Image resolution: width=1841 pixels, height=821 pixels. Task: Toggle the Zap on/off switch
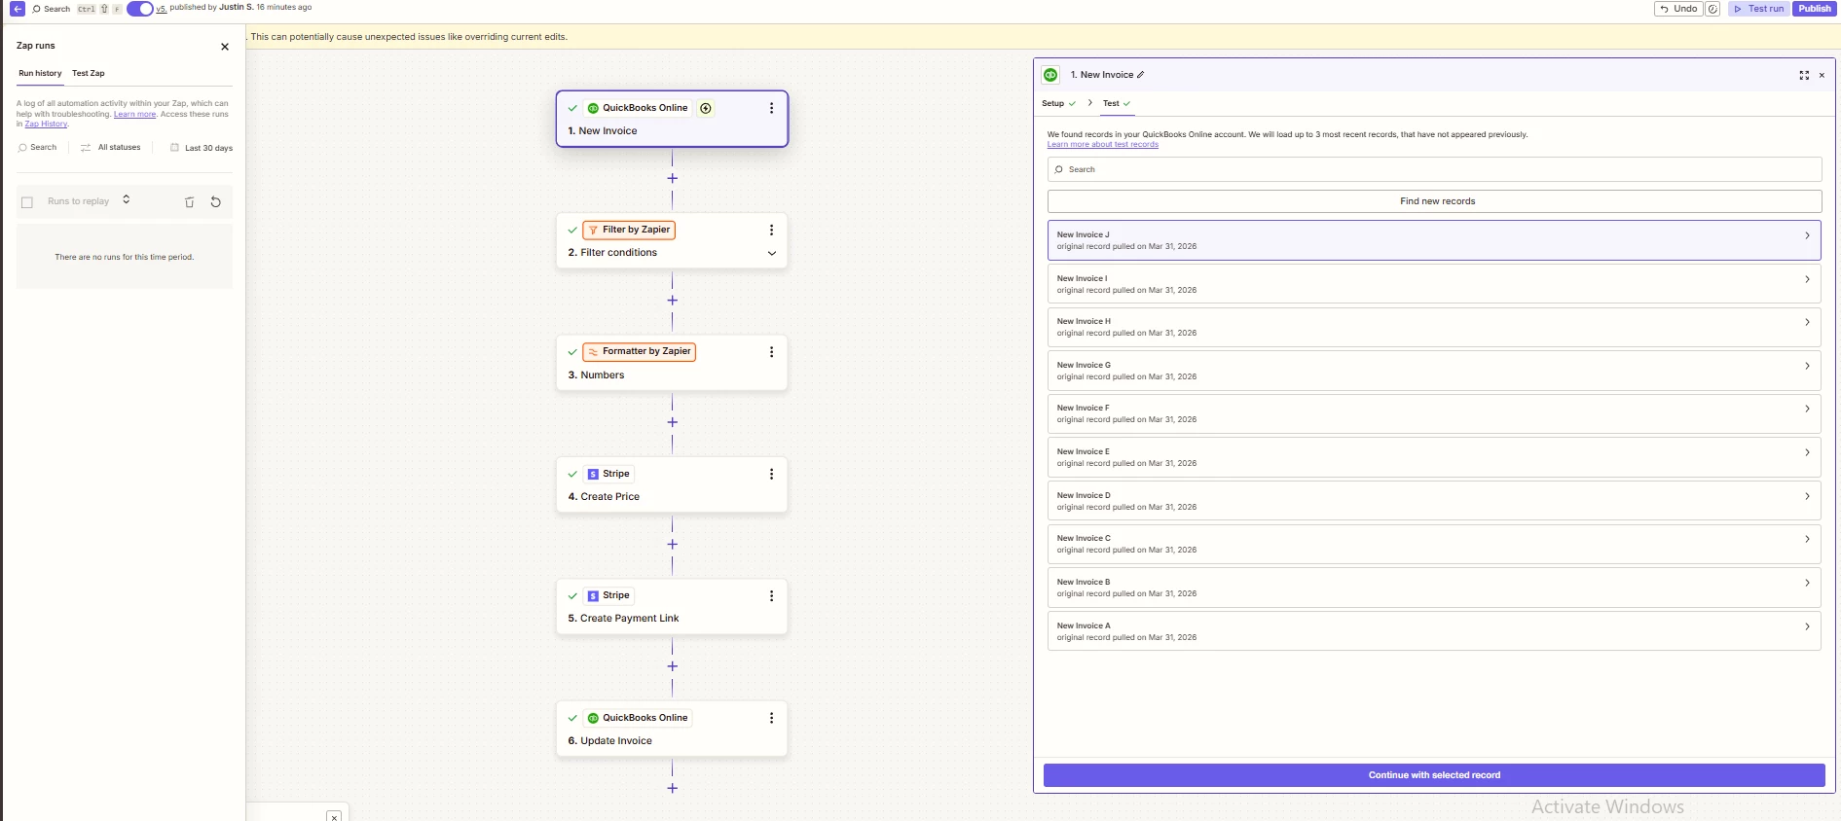pos(140,9)
